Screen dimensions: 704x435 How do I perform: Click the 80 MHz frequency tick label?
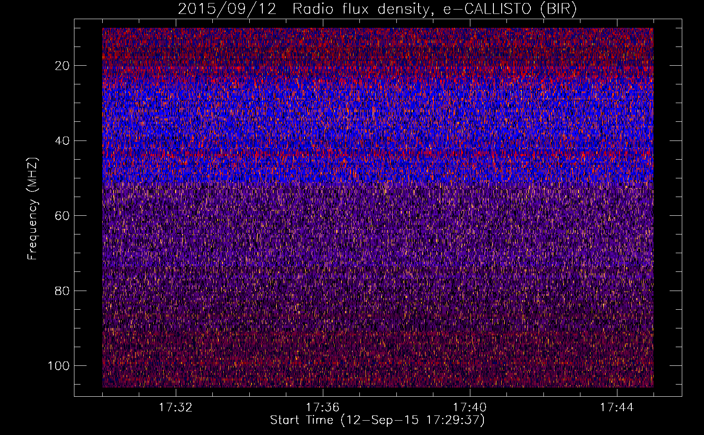63,291
